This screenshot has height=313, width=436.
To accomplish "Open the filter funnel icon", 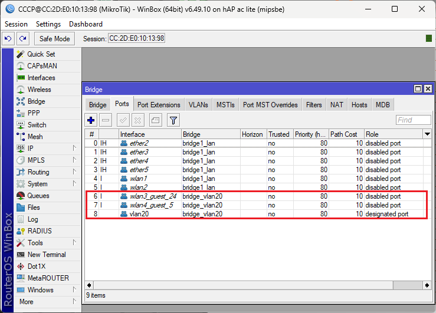I will pyautogui.click(x=173, y=120).
